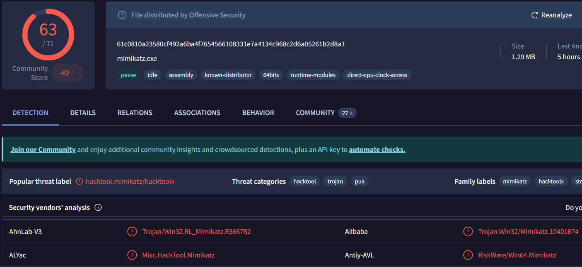Switch to the Details tab

[x=83, y=113]
